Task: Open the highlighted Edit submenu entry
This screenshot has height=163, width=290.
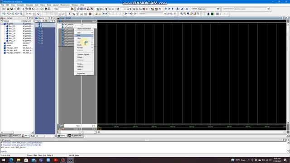Action: tap(84, 35)
